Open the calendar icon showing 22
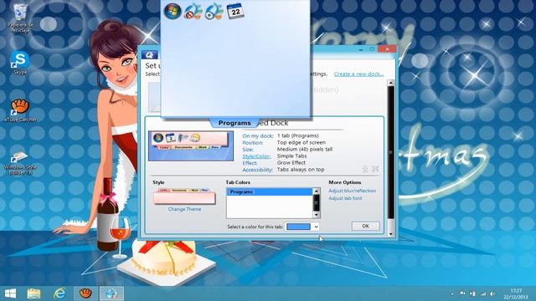 235,11
